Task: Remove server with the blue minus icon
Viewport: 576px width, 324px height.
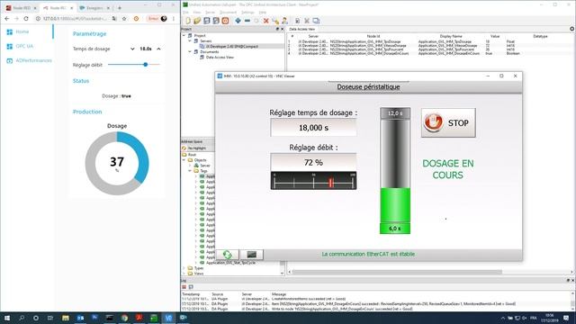Action: pos(247,21)
